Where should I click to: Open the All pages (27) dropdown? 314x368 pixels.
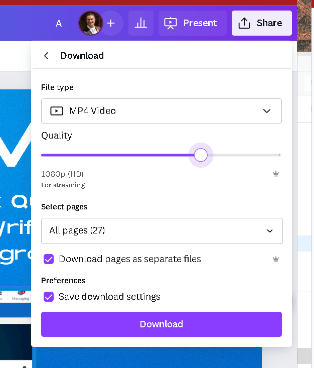click(162, 231)
